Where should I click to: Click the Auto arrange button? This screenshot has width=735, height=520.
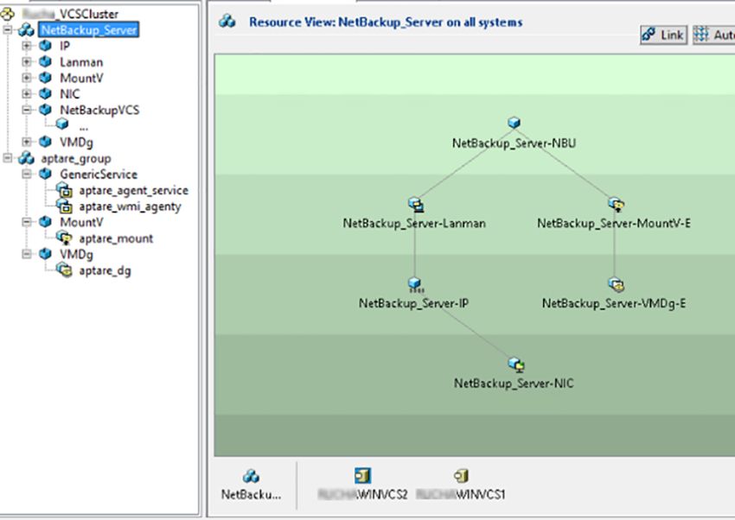pyautogui.click(x=713, y=35)
